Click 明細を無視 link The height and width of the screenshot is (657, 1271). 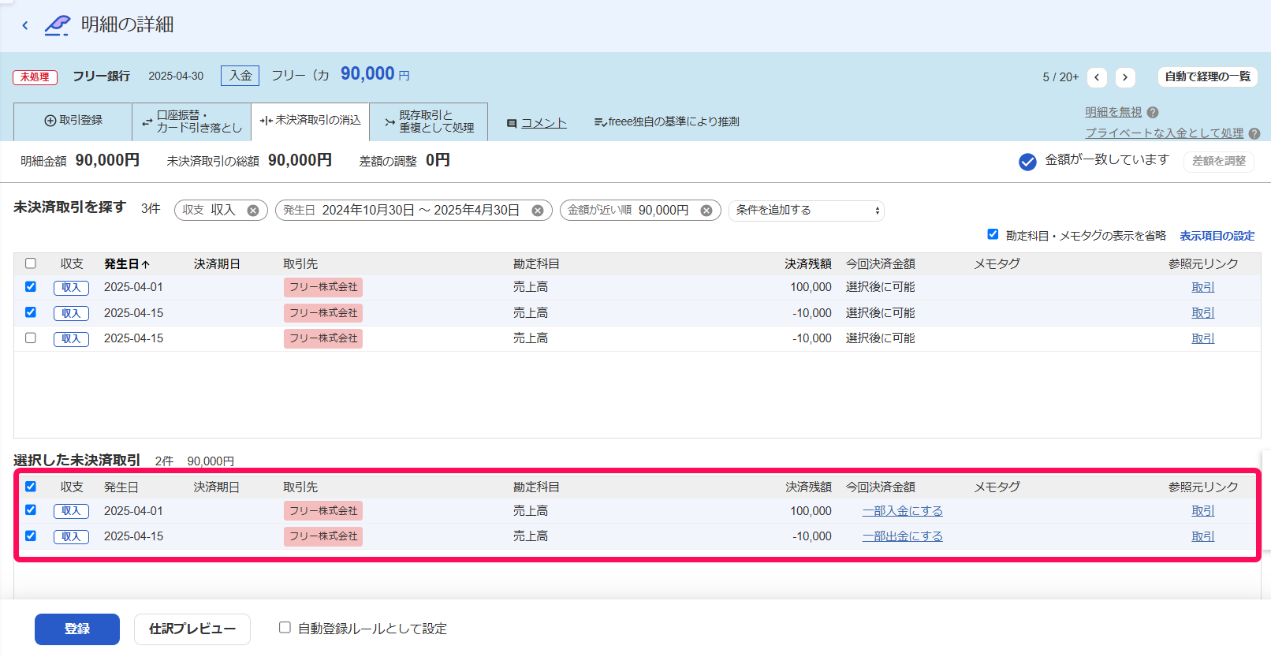point(1113,112)
